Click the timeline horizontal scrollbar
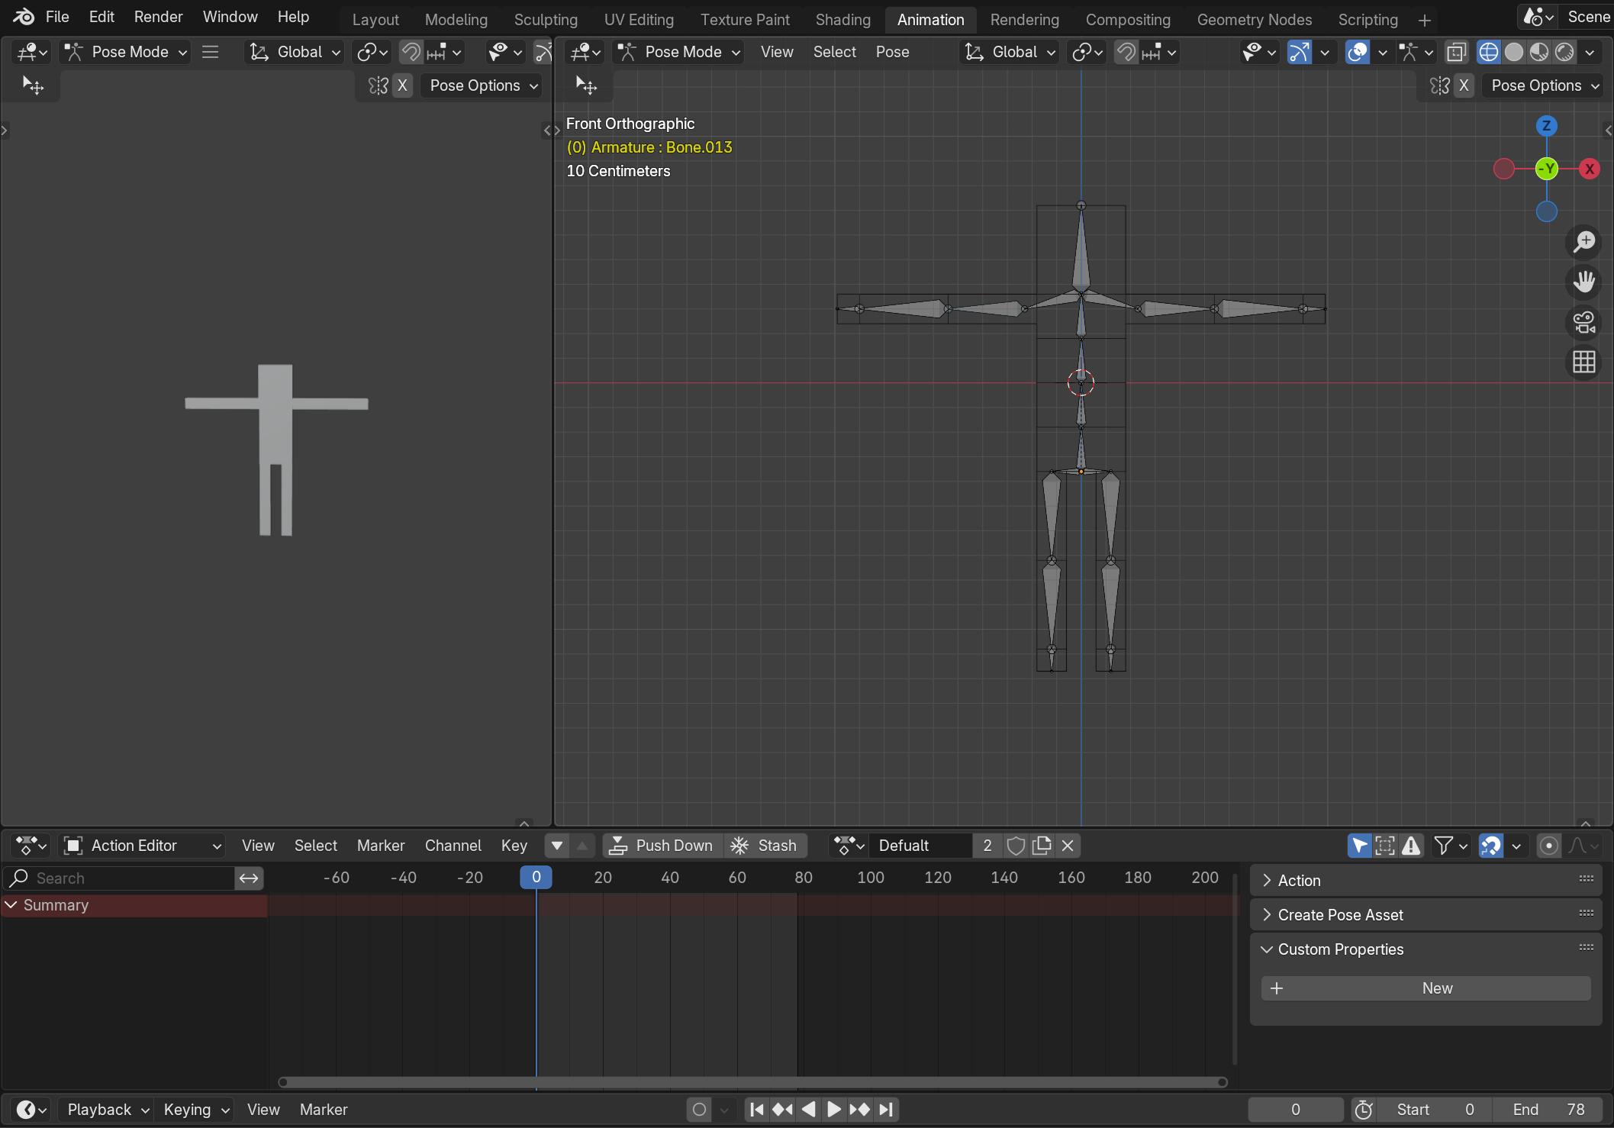1614x1128 pixels. pyautogui.click(x=752, y=1082)
